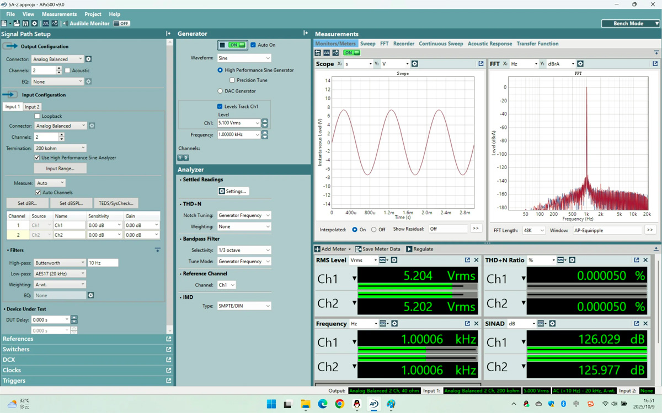Create a new project from the toolbar
Screen dimensions: 662x413
click(x=4, y=23)
